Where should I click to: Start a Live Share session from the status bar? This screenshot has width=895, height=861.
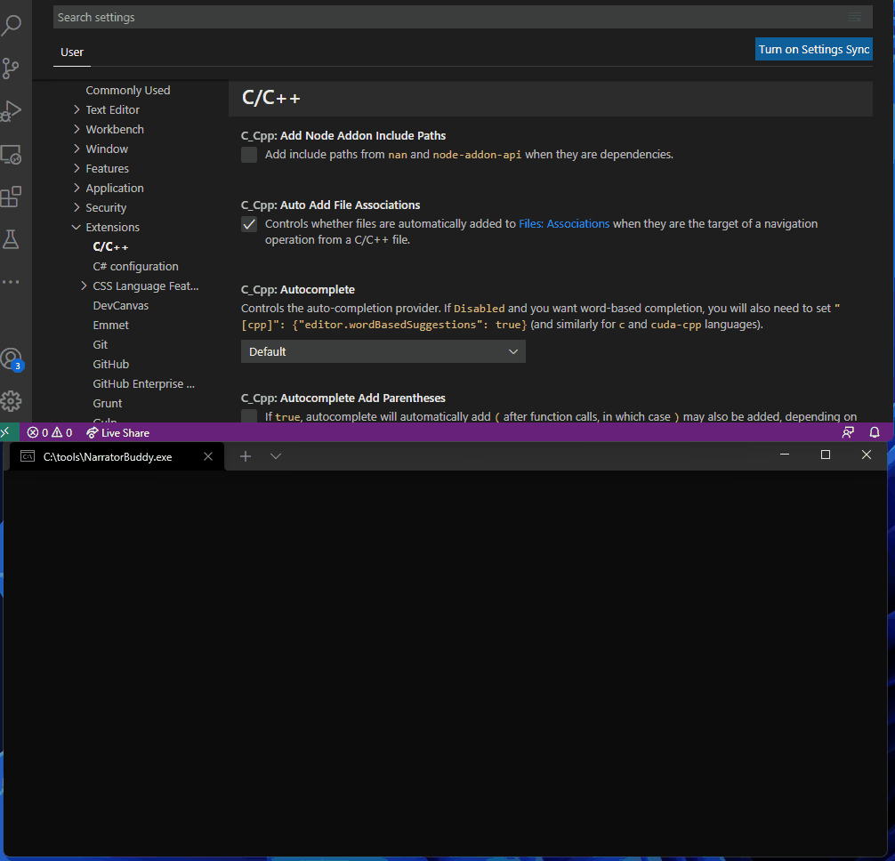119,432
